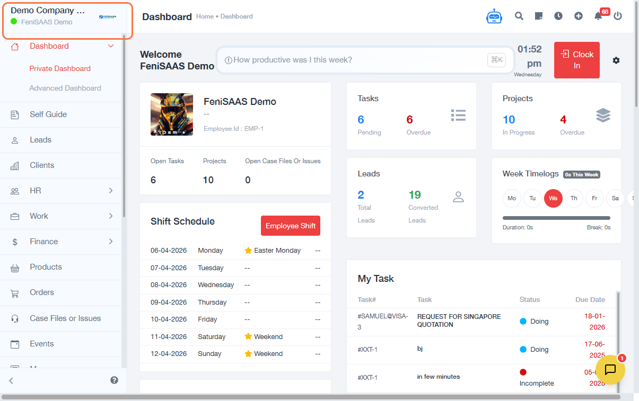
Task: Click the help question mark icon
Action: click(114, 380)
